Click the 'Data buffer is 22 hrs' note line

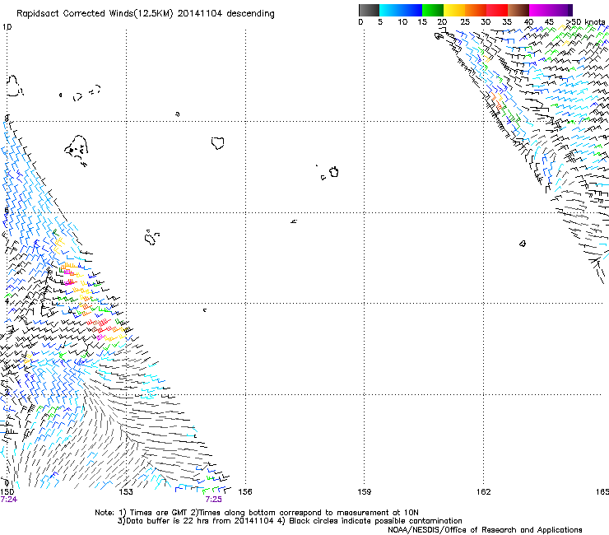pyautogui.click(x=290, y=521)
